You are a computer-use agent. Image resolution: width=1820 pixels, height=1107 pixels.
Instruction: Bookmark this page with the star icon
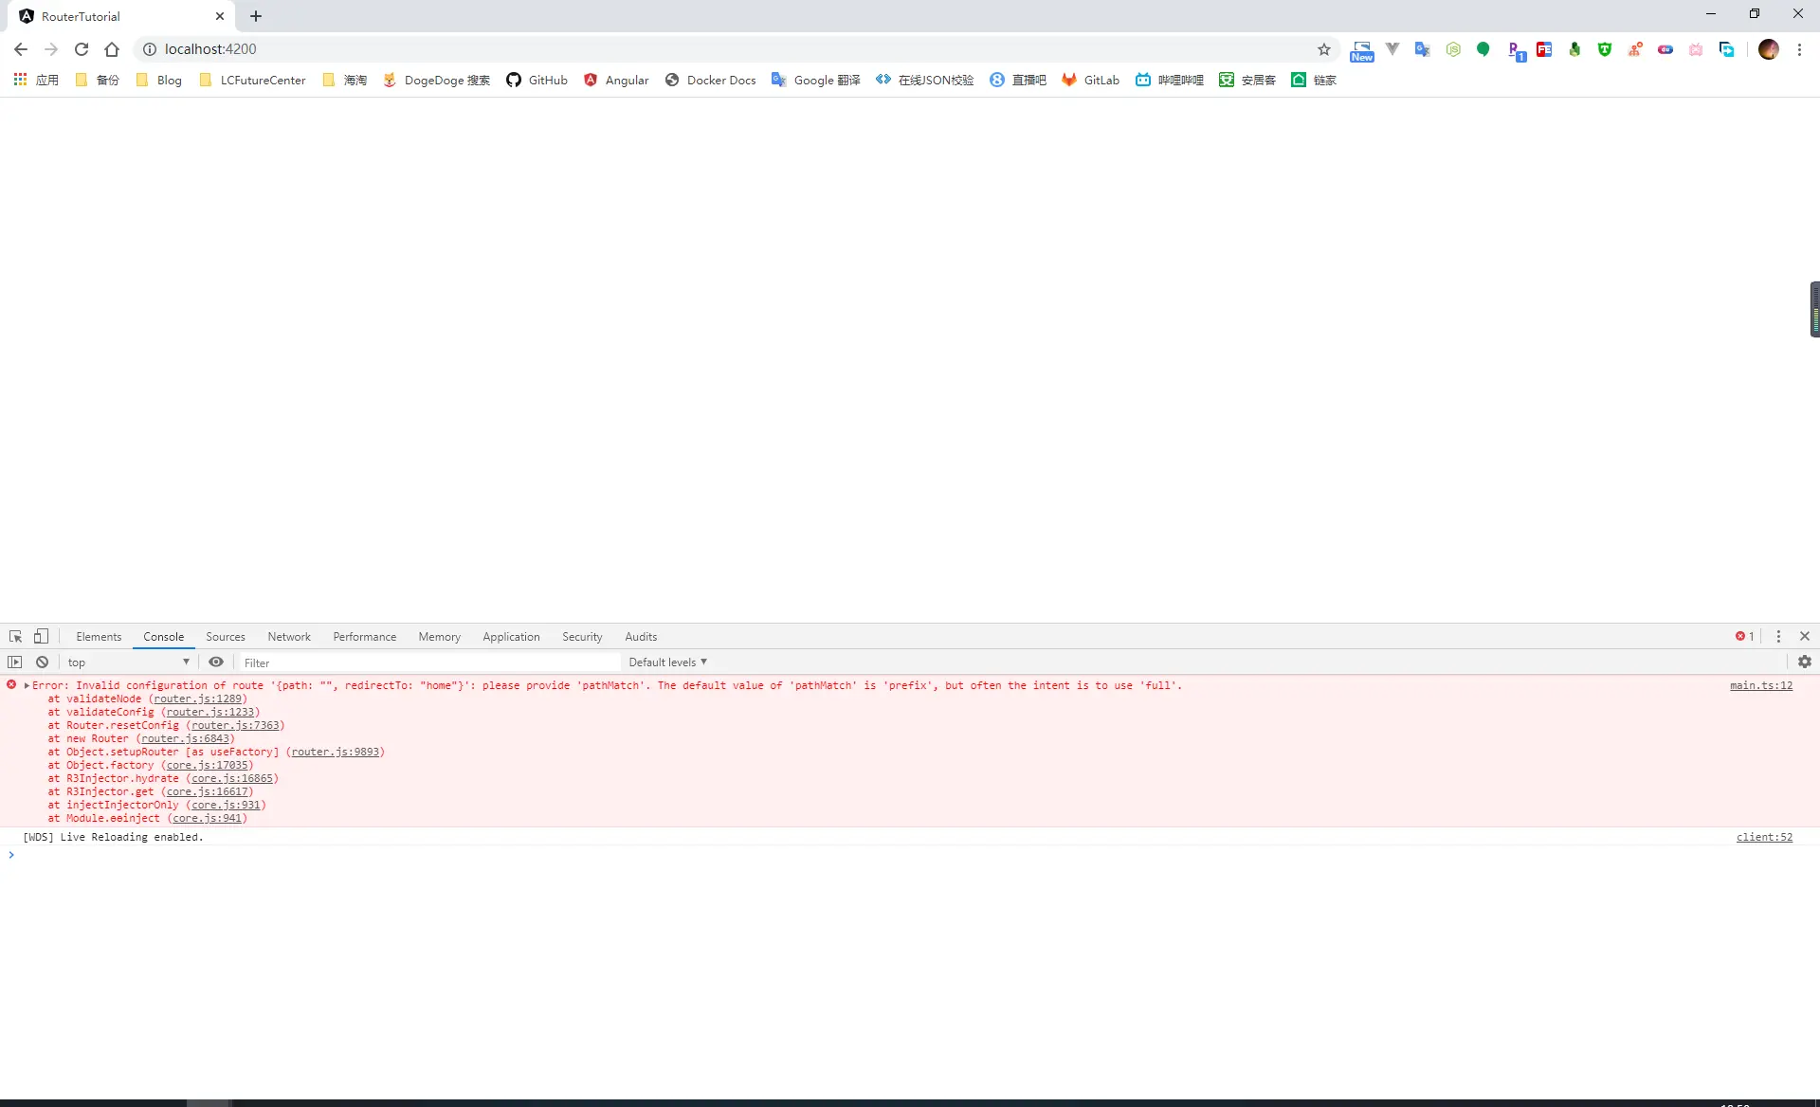1323,49
